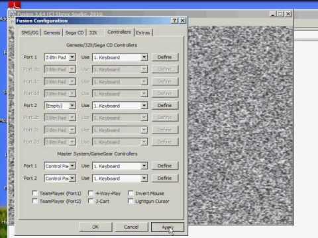This screenshot has width=318, height=238.
Task: Click Define for Genesis Port 1
Action: tap(165, 57)
